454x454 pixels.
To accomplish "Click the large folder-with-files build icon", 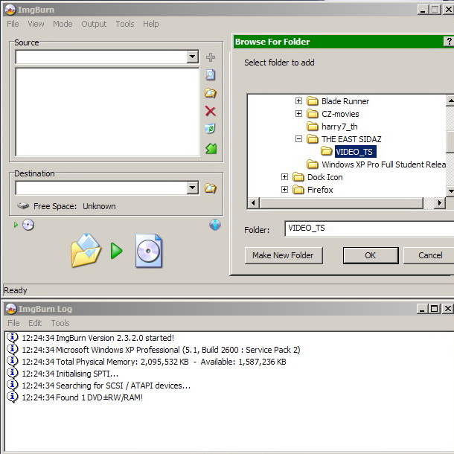I will pos(86,250).
